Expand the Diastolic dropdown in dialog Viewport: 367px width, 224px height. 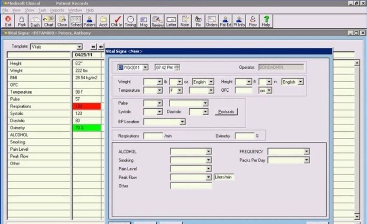205,112
